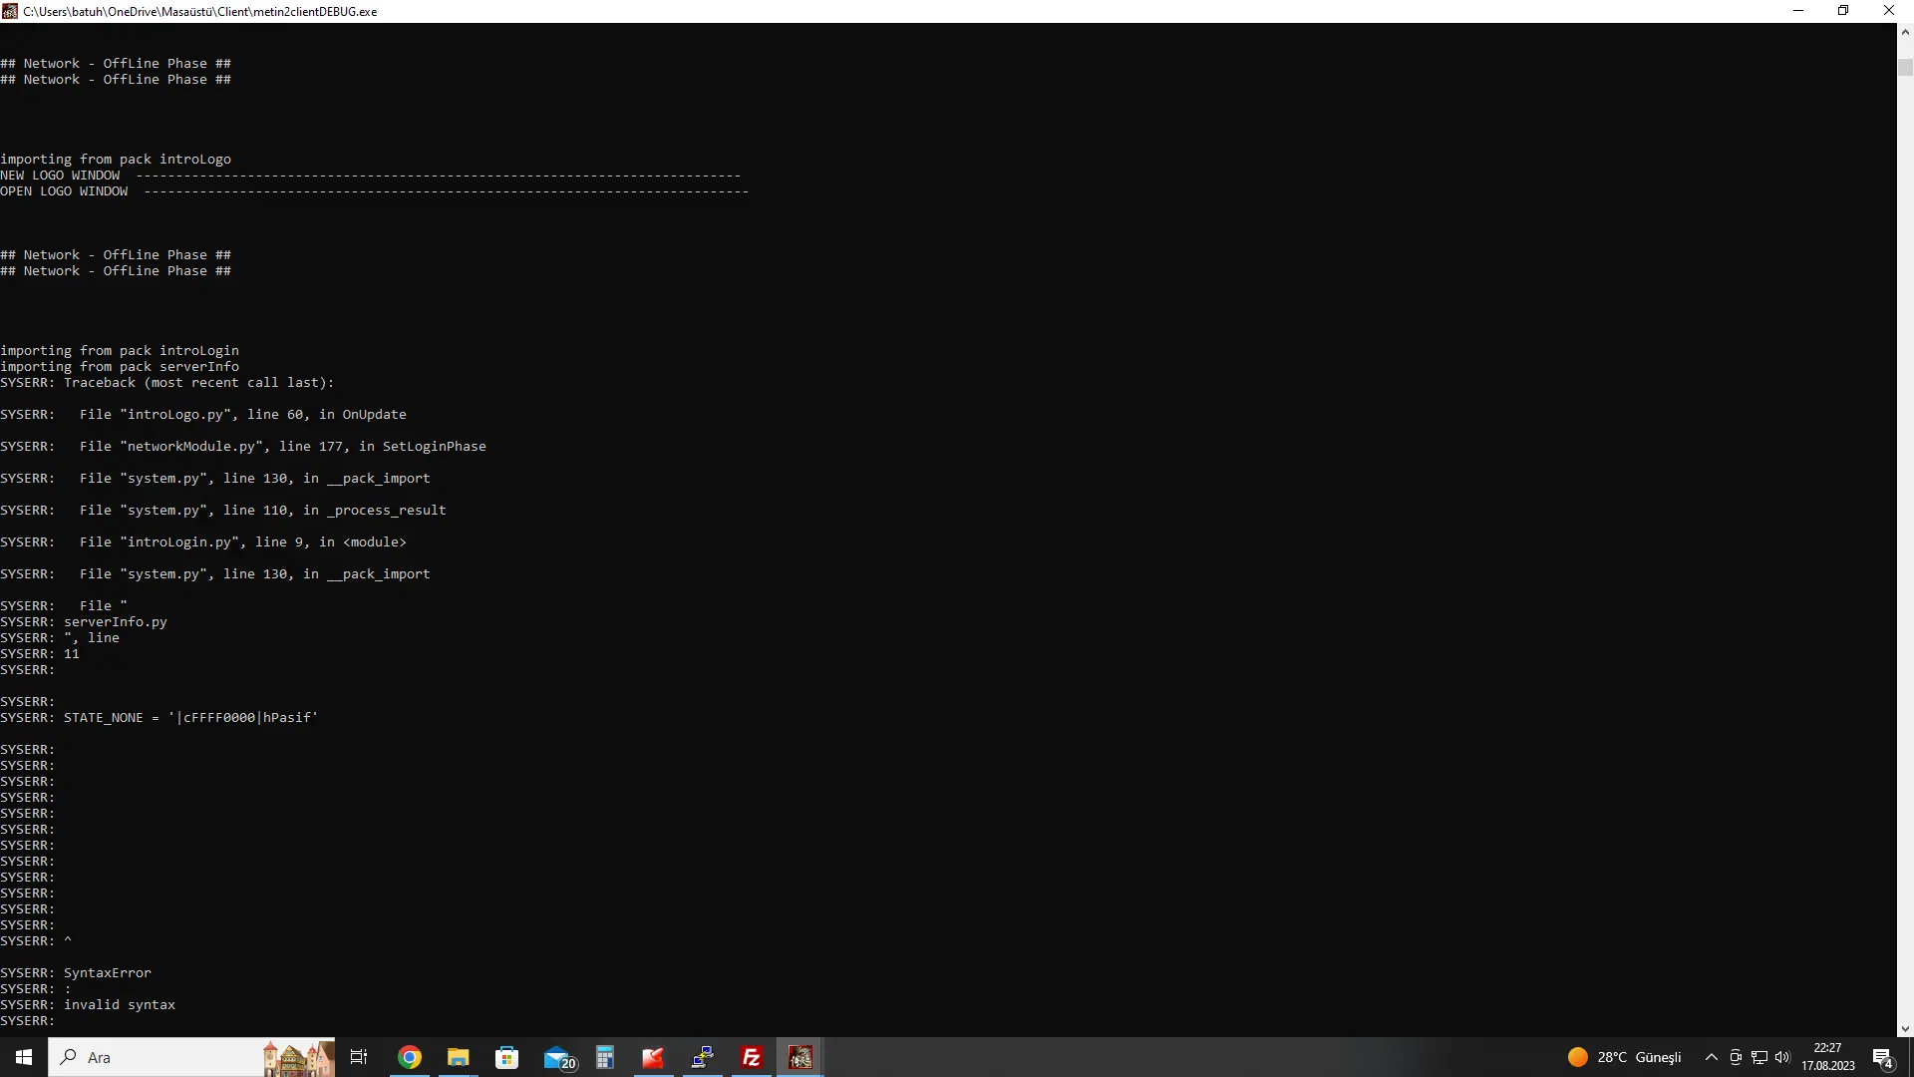Select metin2client DEBUG taskbar icon
The height and width of the screenshot is (1077, 1914).
point(800,1057)
